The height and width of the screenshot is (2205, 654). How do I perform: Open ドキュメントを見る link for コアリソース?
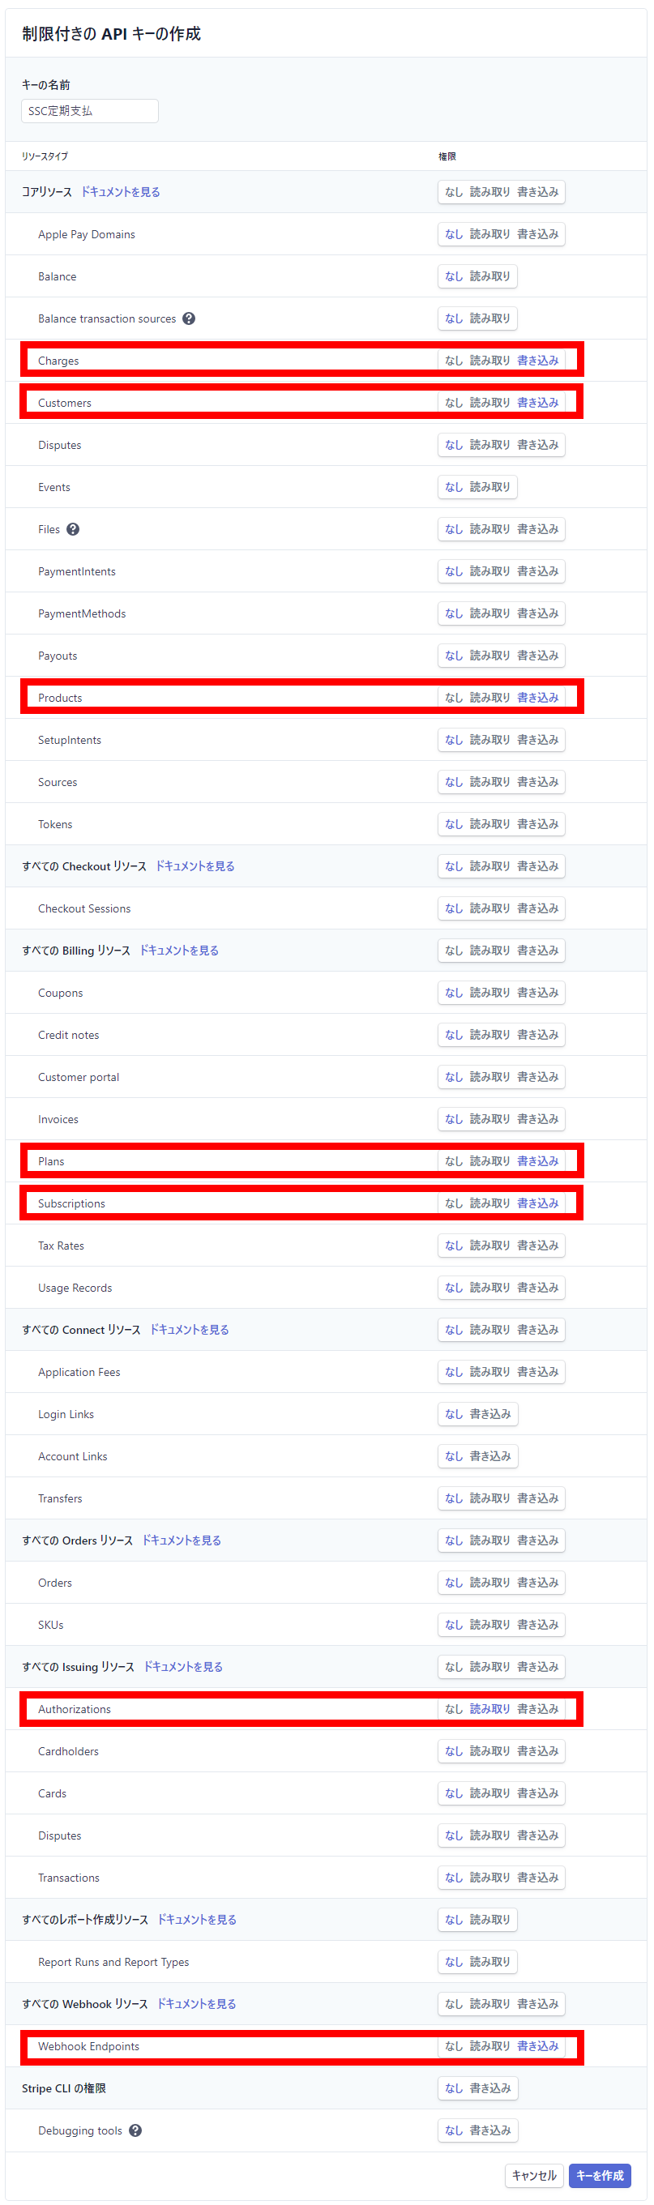[120, 192]
